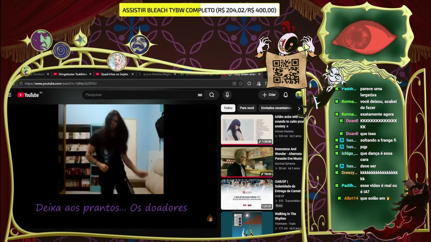
Task: Click the YouTube URL in the address bar
Action: tap(61, 83)
